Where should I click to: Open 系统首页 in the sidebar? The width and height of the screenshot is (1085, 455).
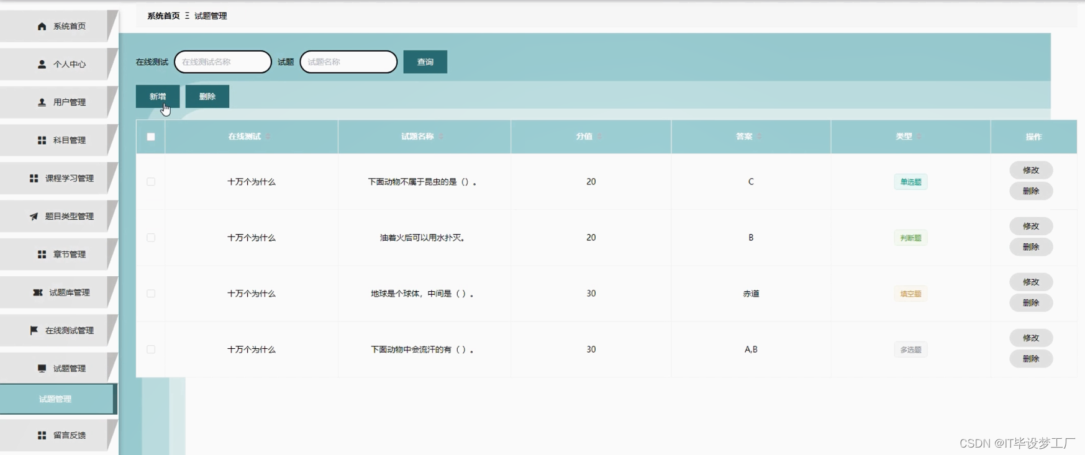[58, 26]
